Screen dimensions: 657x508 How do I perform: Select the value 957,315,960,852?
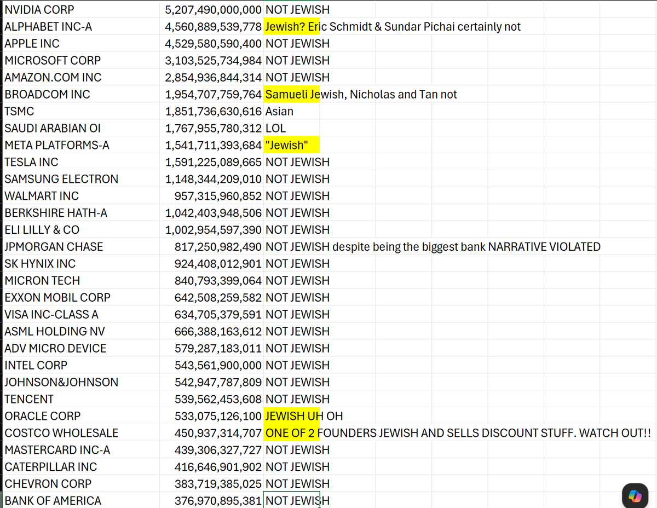218,195
